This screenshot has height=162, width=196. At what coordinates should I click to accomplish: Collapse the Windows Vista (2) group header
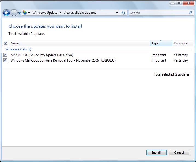18,49
